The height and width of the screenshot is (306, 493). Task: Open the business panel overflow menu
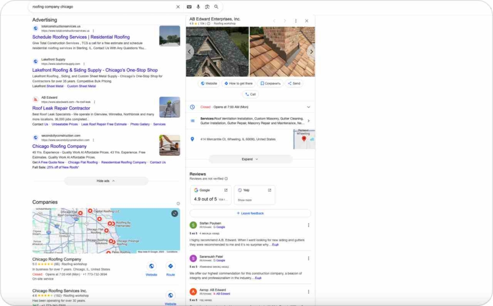[x=296, y=21]
